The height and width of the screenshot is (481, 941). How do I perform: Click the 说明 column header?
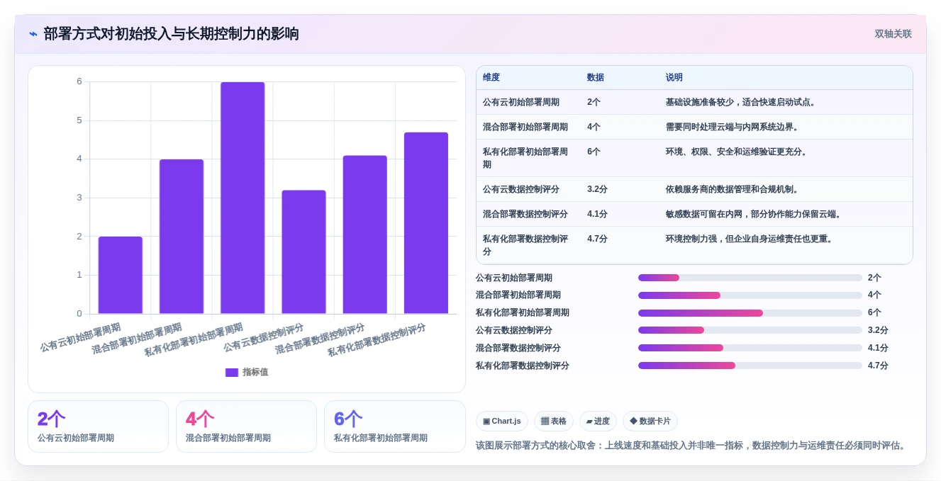674,78
